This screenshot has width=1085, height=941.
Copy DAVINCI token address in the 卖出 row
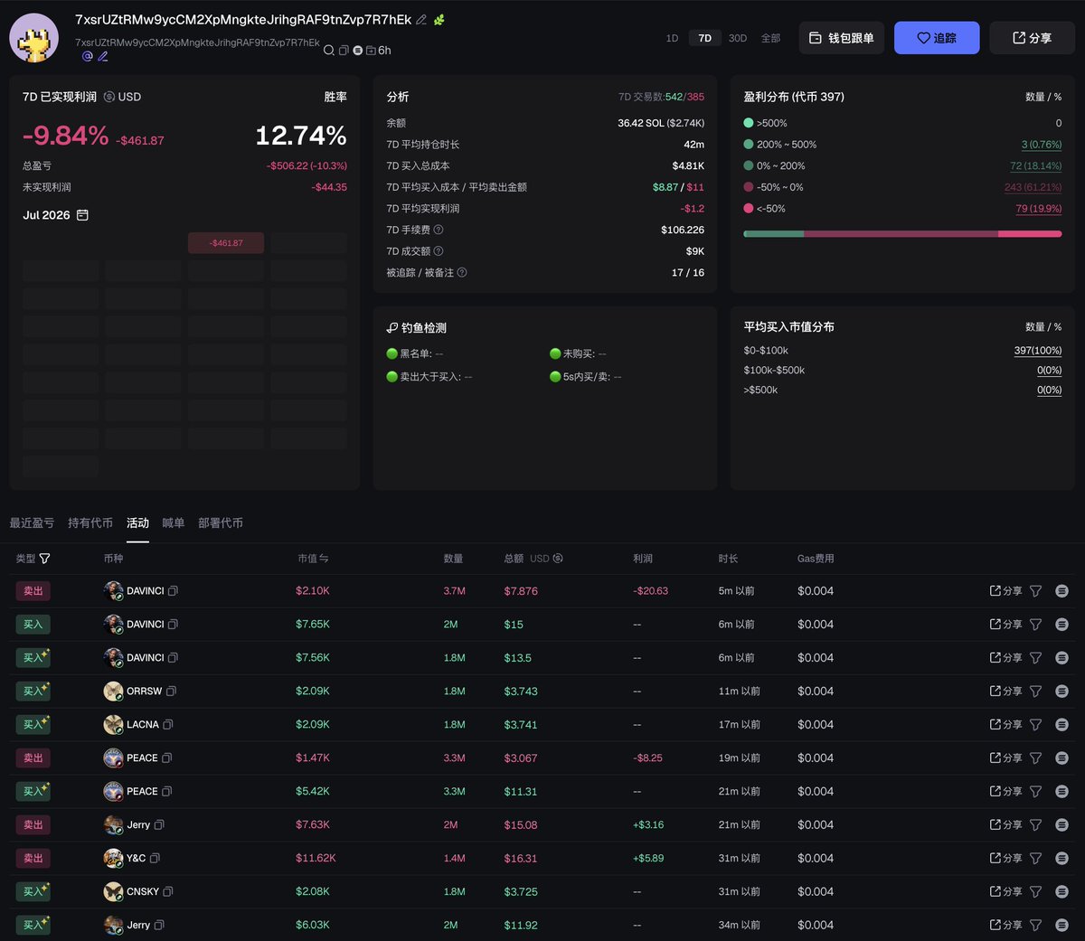tap(173, 591)
